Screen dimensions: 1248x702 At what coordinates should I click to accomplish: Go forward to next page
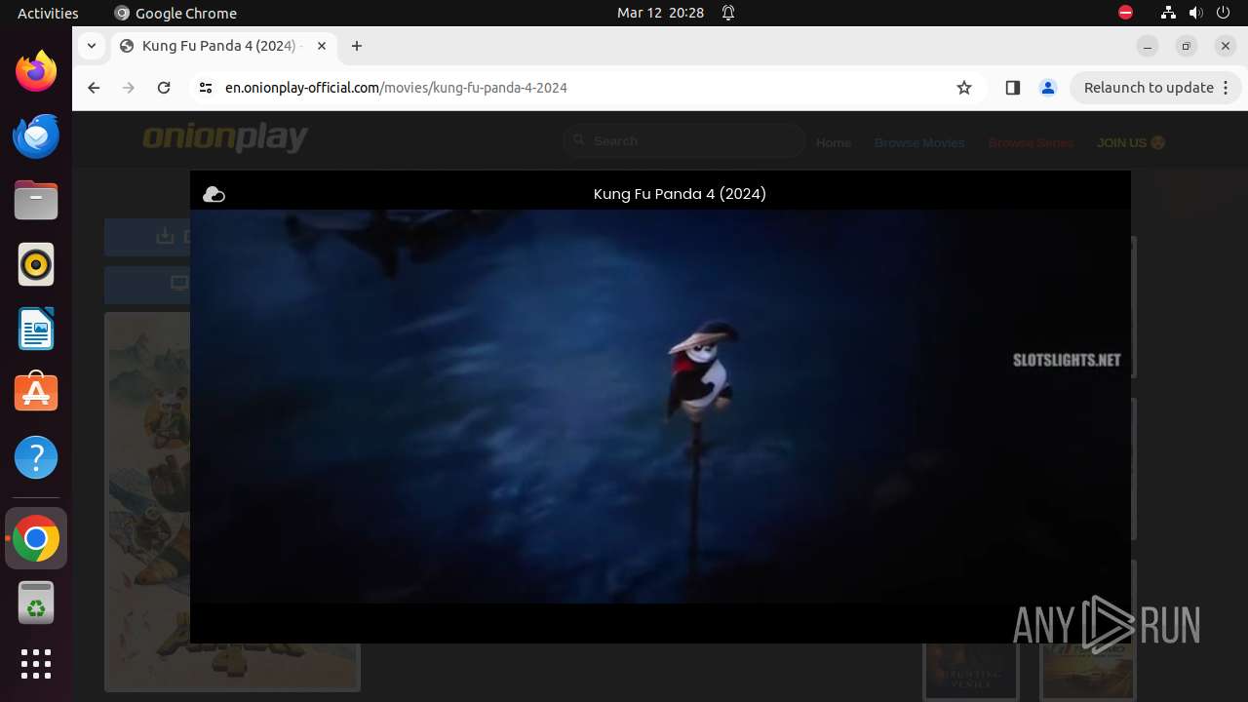(129, 88)
